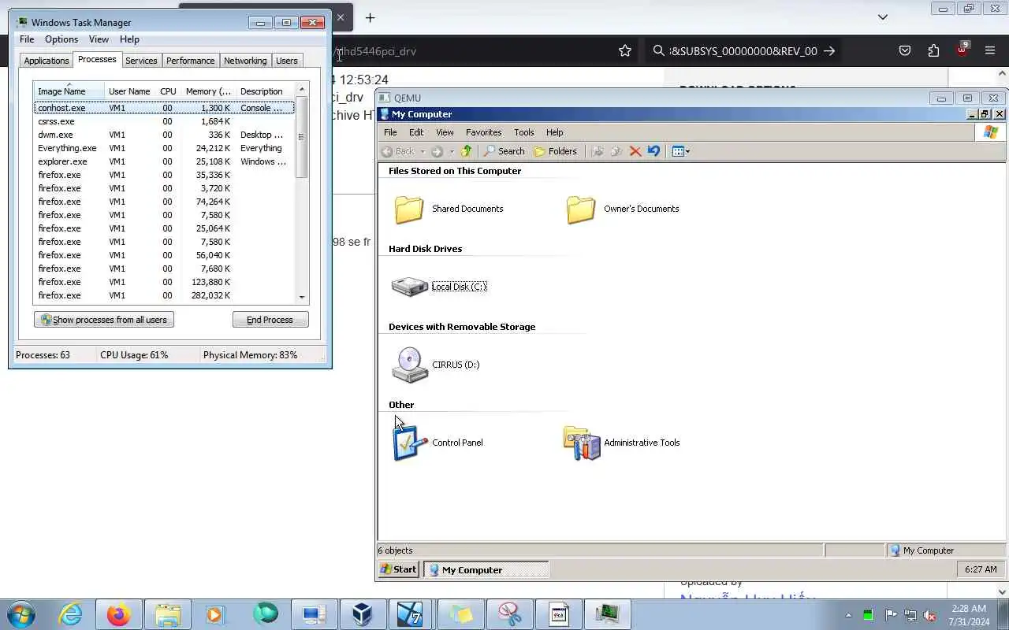Select the Everything.exe process row
Screen dimensions: 1009x630
tap(164, 148)
